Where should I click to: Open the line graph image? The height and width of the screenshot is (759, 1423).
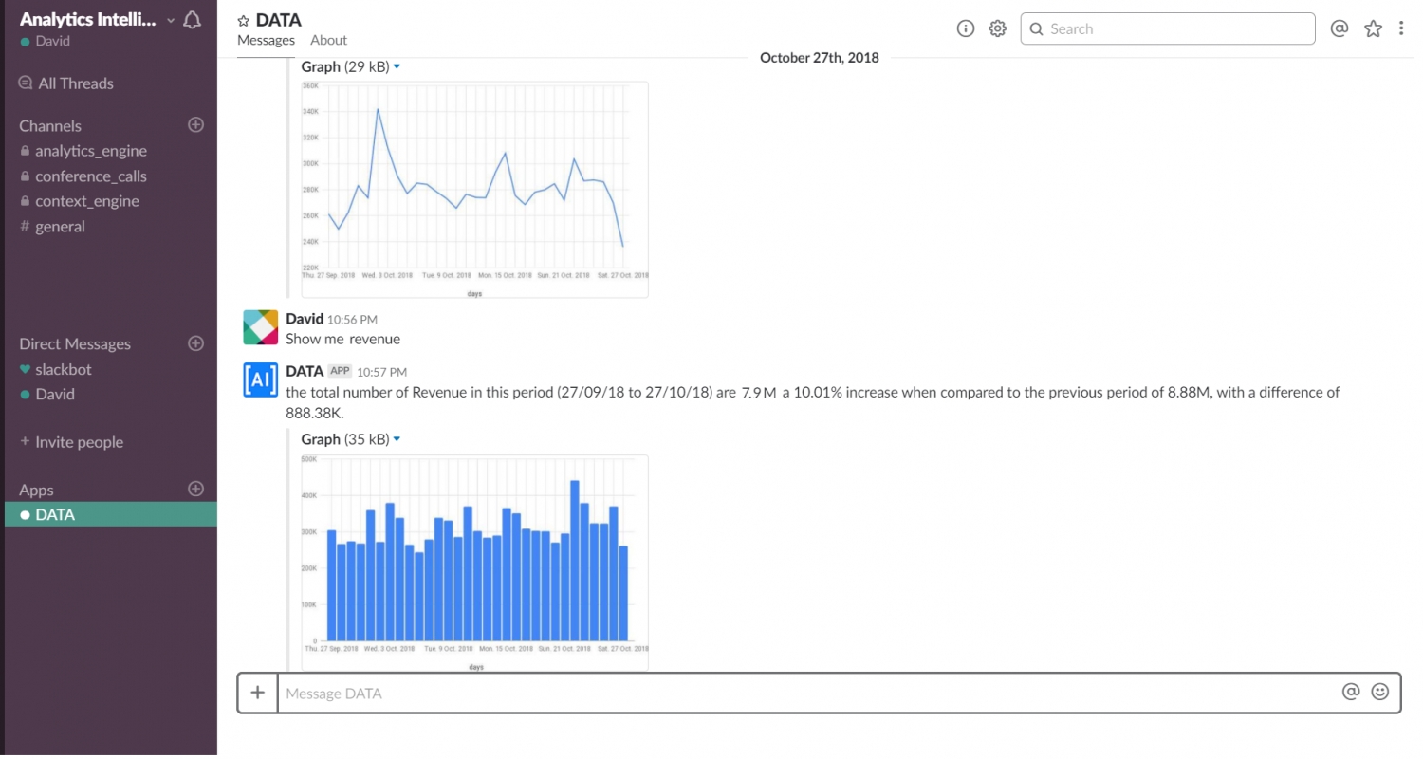pos(474,190)
